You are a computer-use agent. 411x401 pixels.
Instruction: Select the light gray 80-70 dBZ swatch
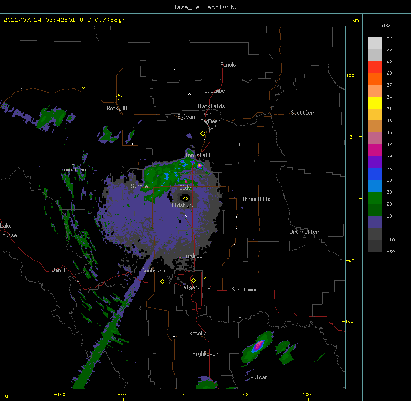[375, 43]
